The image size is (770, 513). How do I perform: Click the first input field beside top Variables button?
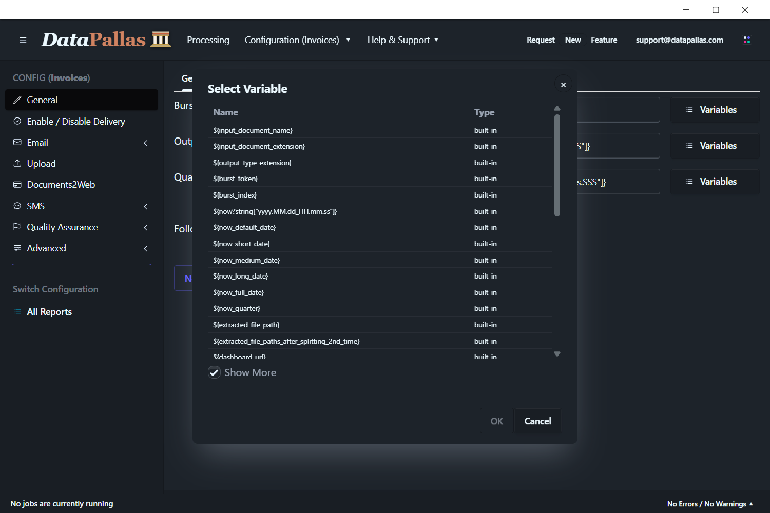tap(618, 110)
